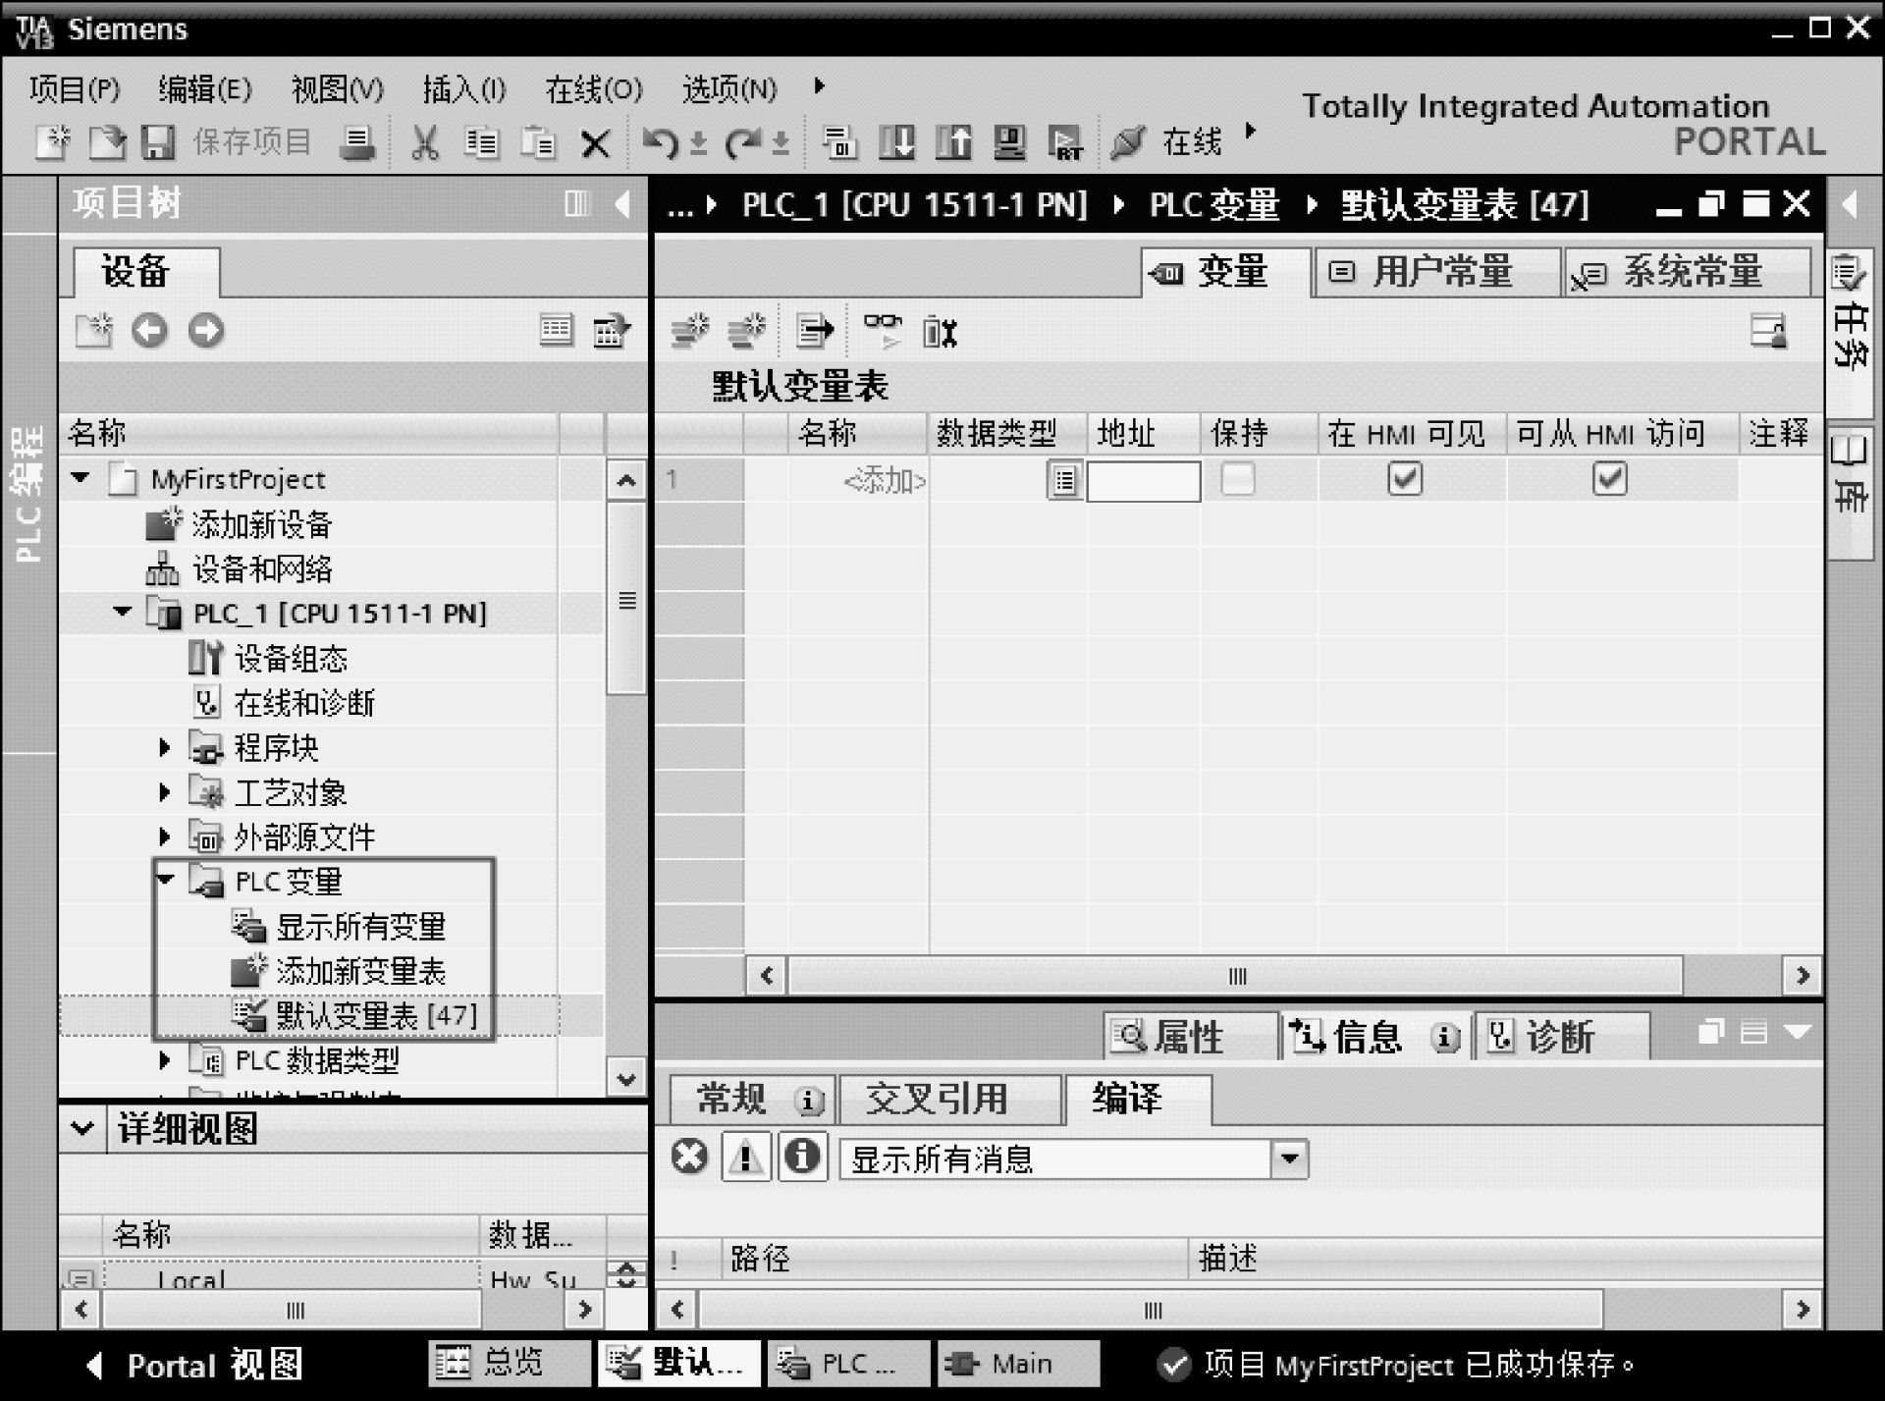Click the Export tags icon
Image resolution: width=1885 pixels, height=1401 pixels.
click(814, 332)
